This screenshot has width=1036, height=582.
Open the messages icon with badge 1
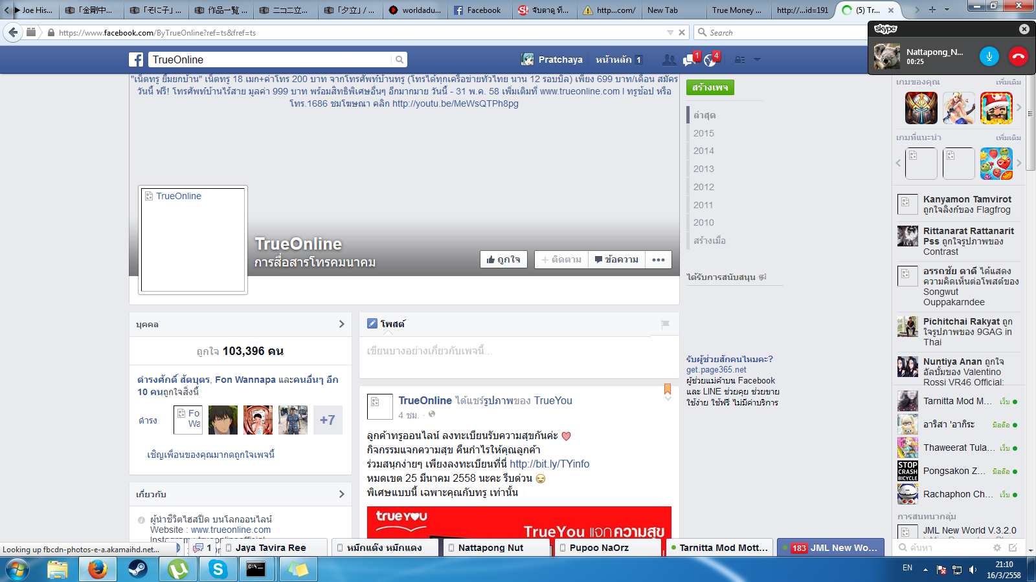[689, 59]
